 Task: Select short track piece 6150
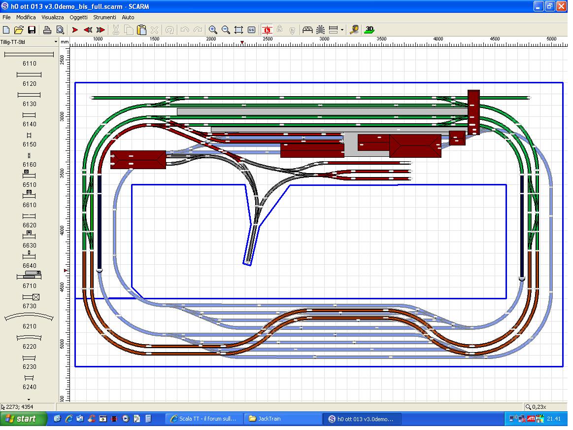click(x=29, y=140)
